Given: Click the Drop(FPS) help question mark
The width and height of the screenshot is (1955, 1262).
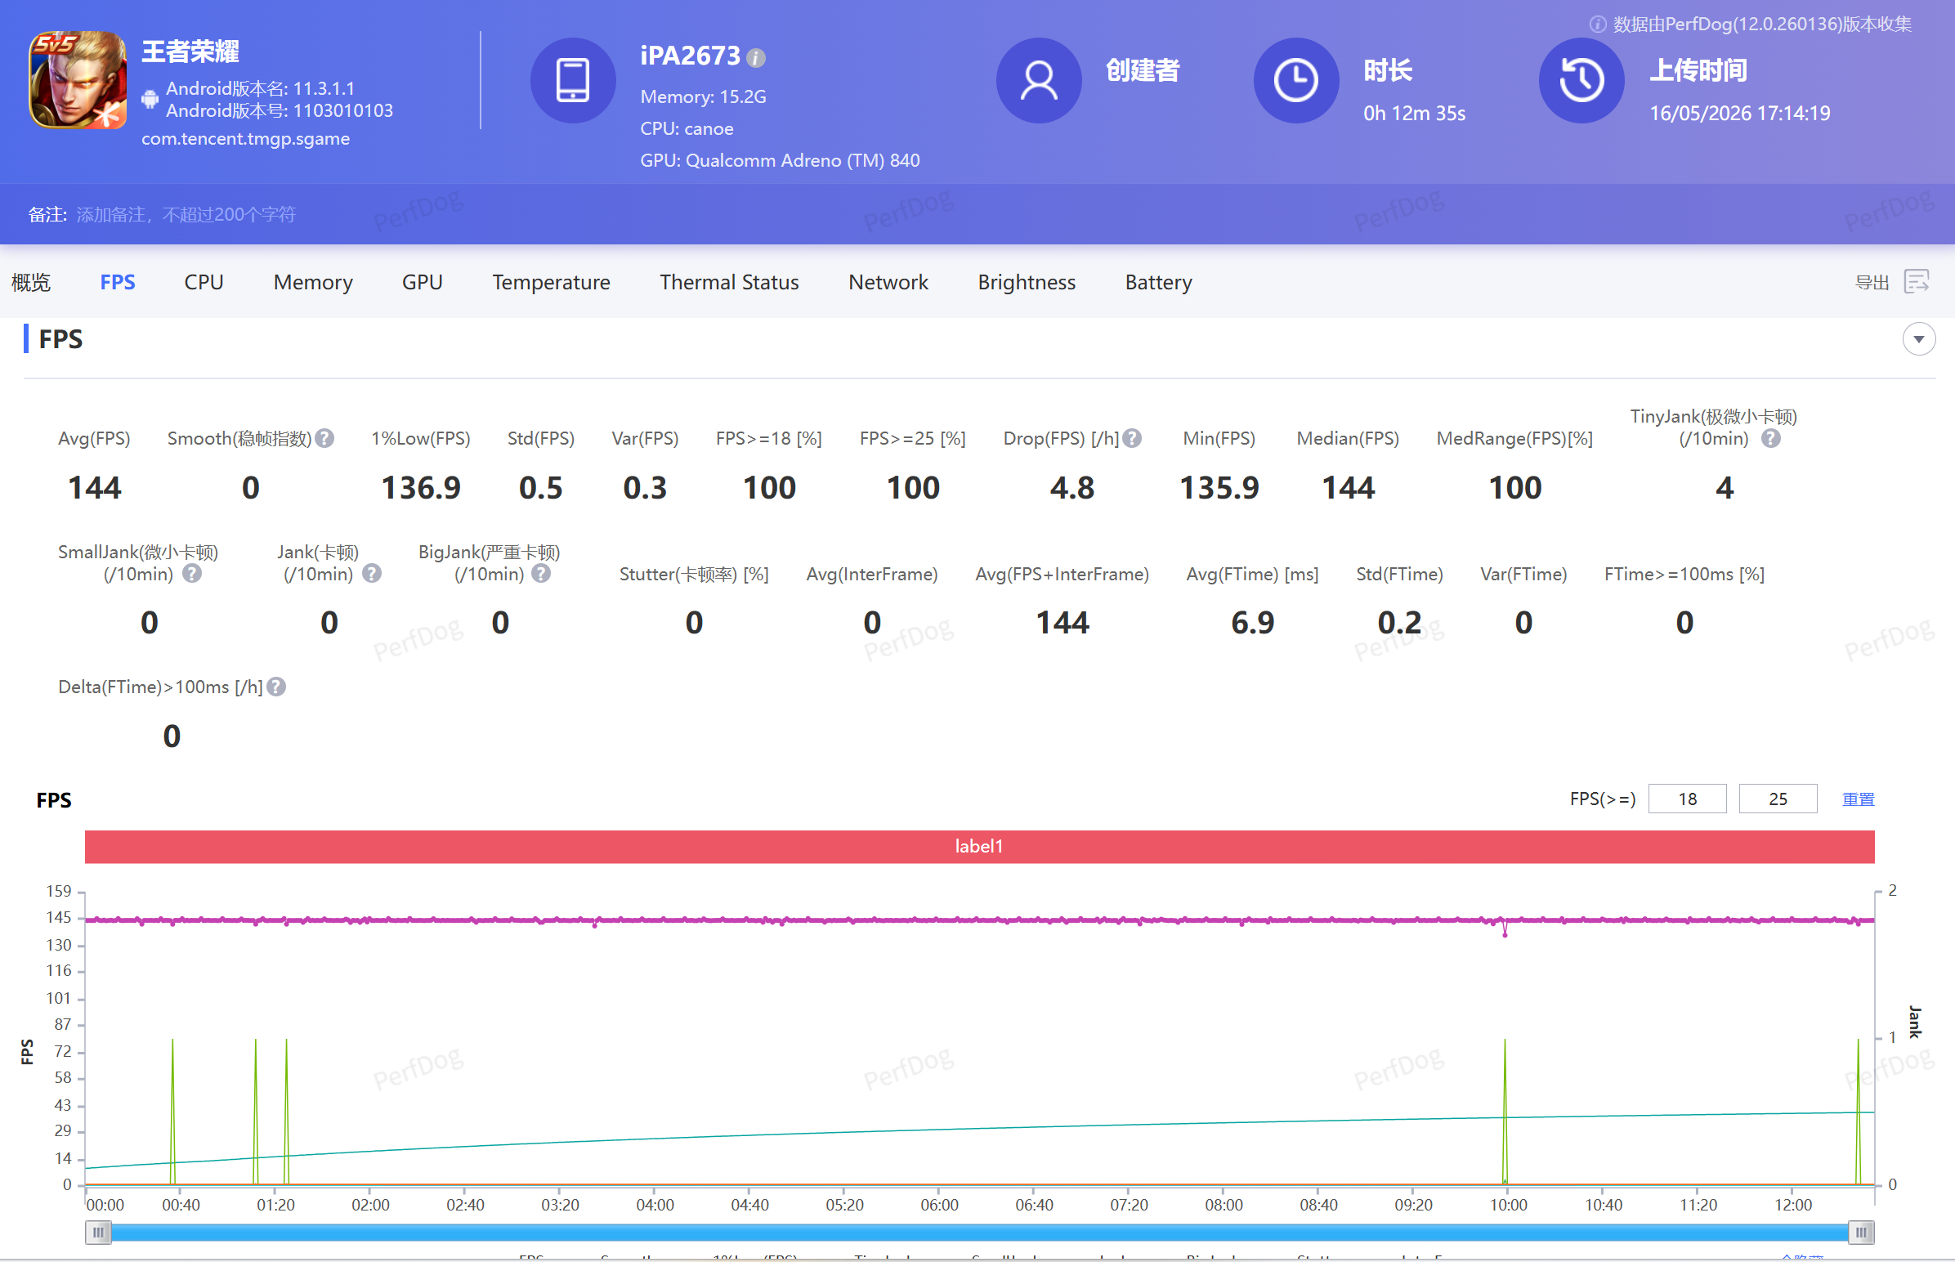Looking at the screenshot, I should coord(1131,438).
